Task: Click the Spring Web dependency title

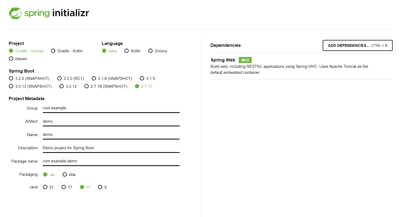Action: [223, 60]
